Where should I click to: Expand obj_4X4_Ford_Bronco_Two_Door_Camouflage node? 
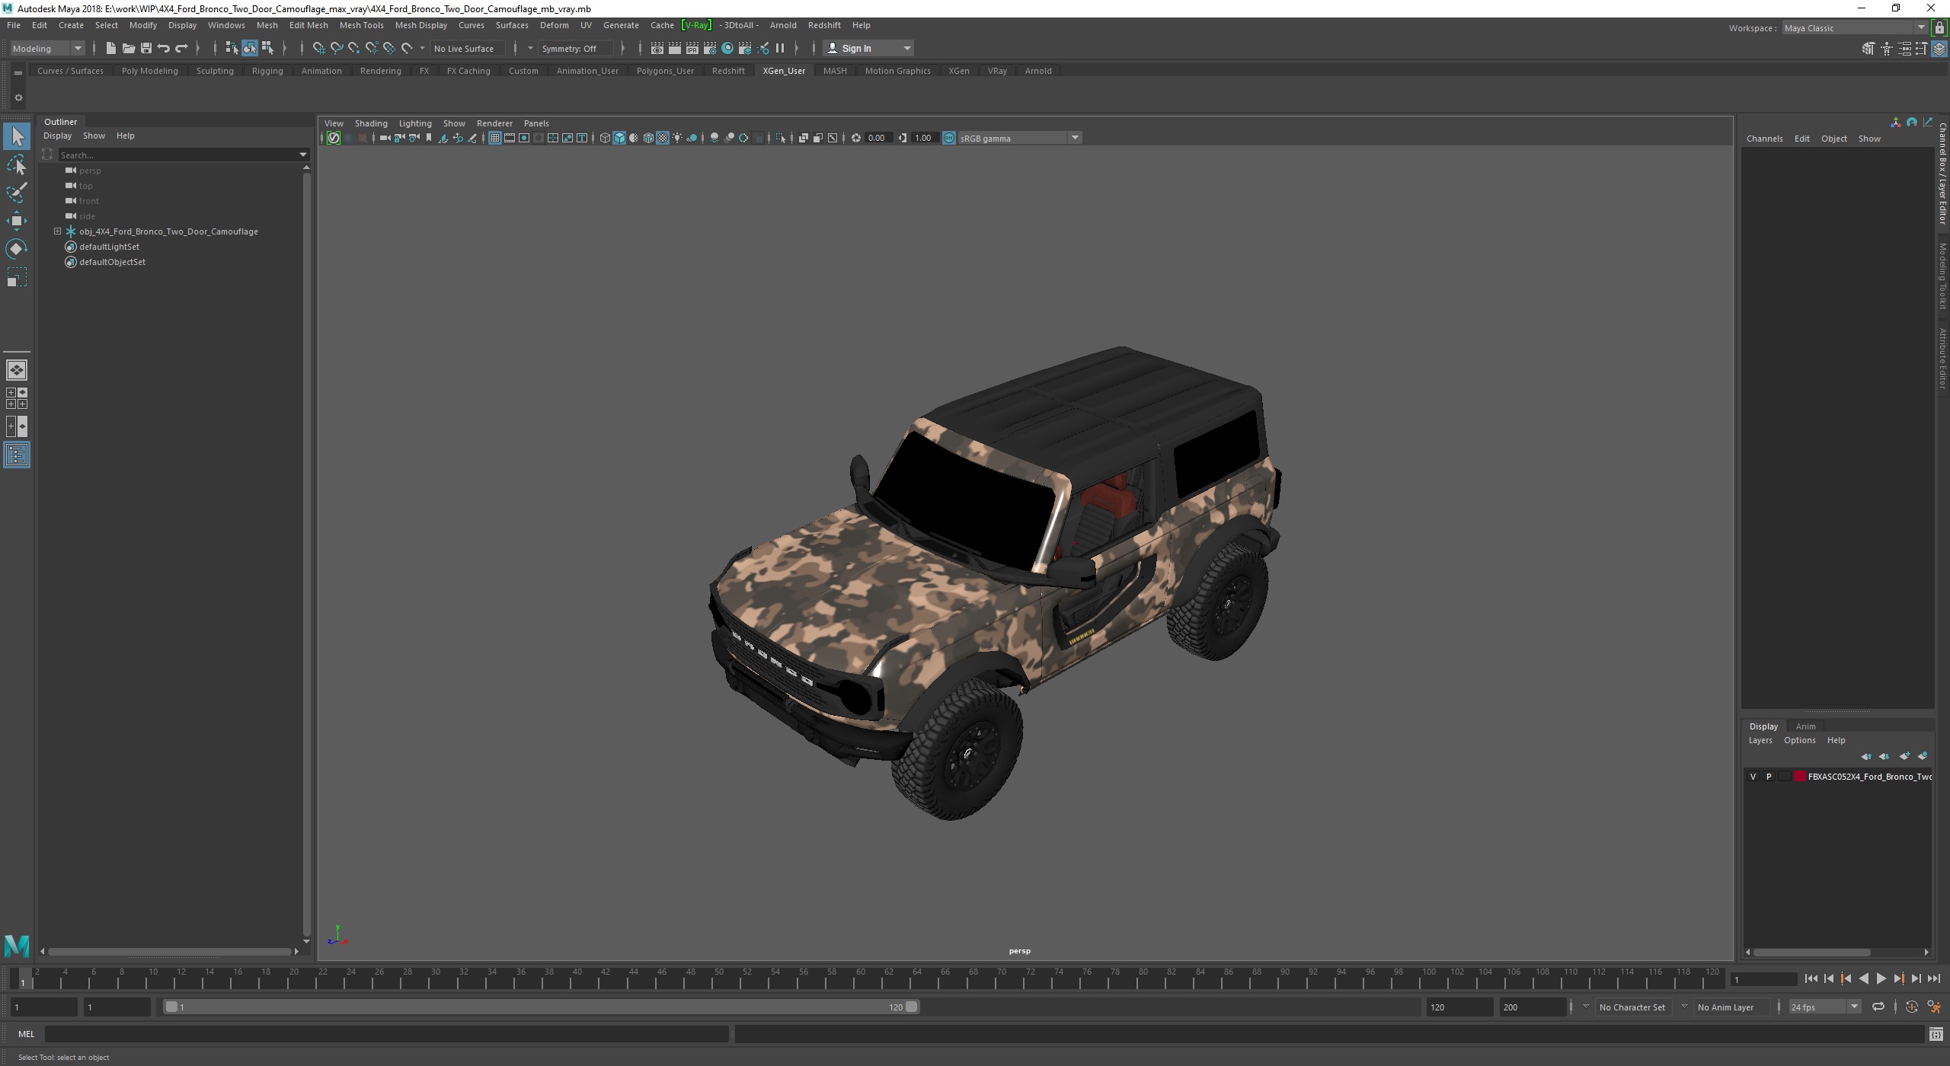pos(57,231)
